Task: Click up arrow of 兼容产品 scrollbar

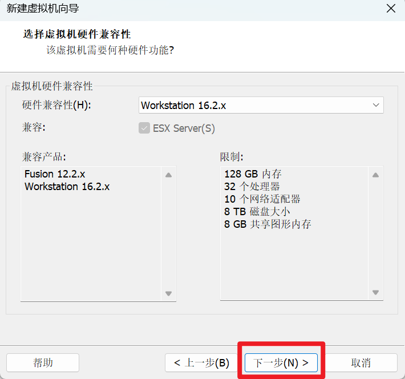Action: (x=169, y=175)
